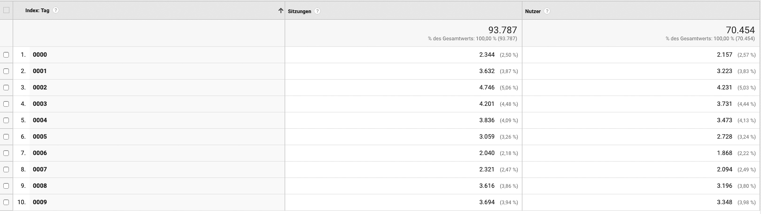Select the checkbox for row 0001
Image resolution: width=761 pixels, height=214 pixels.
pyautogui.click(x=6, y=71)
